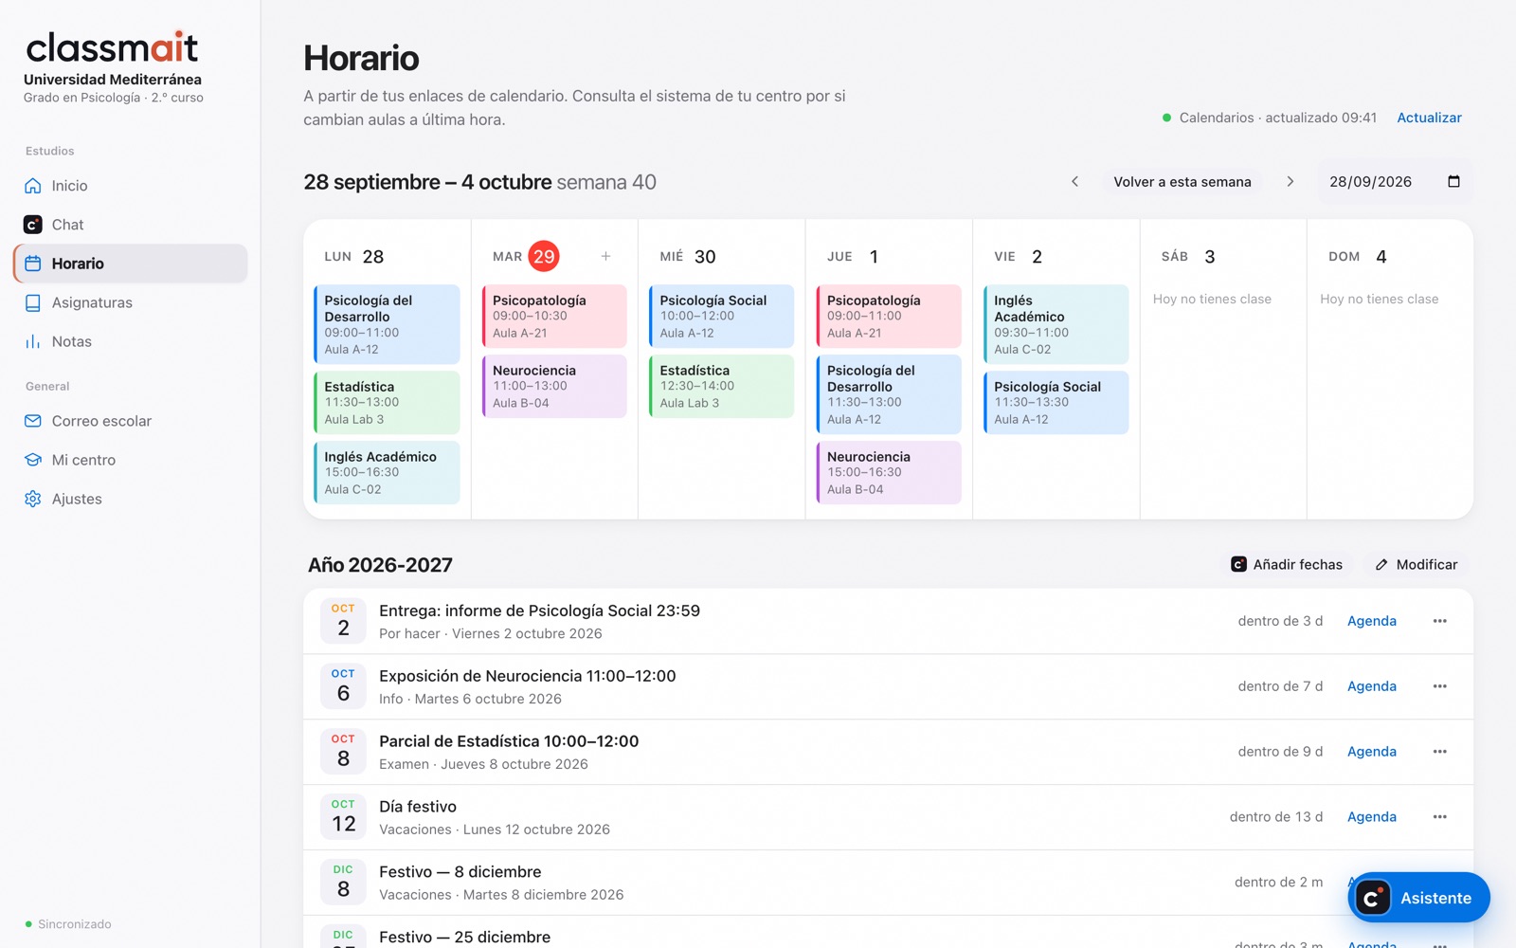Click Volver a esta semana
This screenshot has height=948, width=1516.
click(1182, 181)
